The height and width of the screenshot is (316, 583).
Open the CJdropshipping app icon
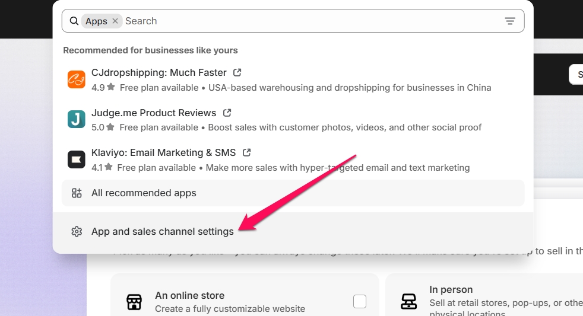click(x=76, y=79)
